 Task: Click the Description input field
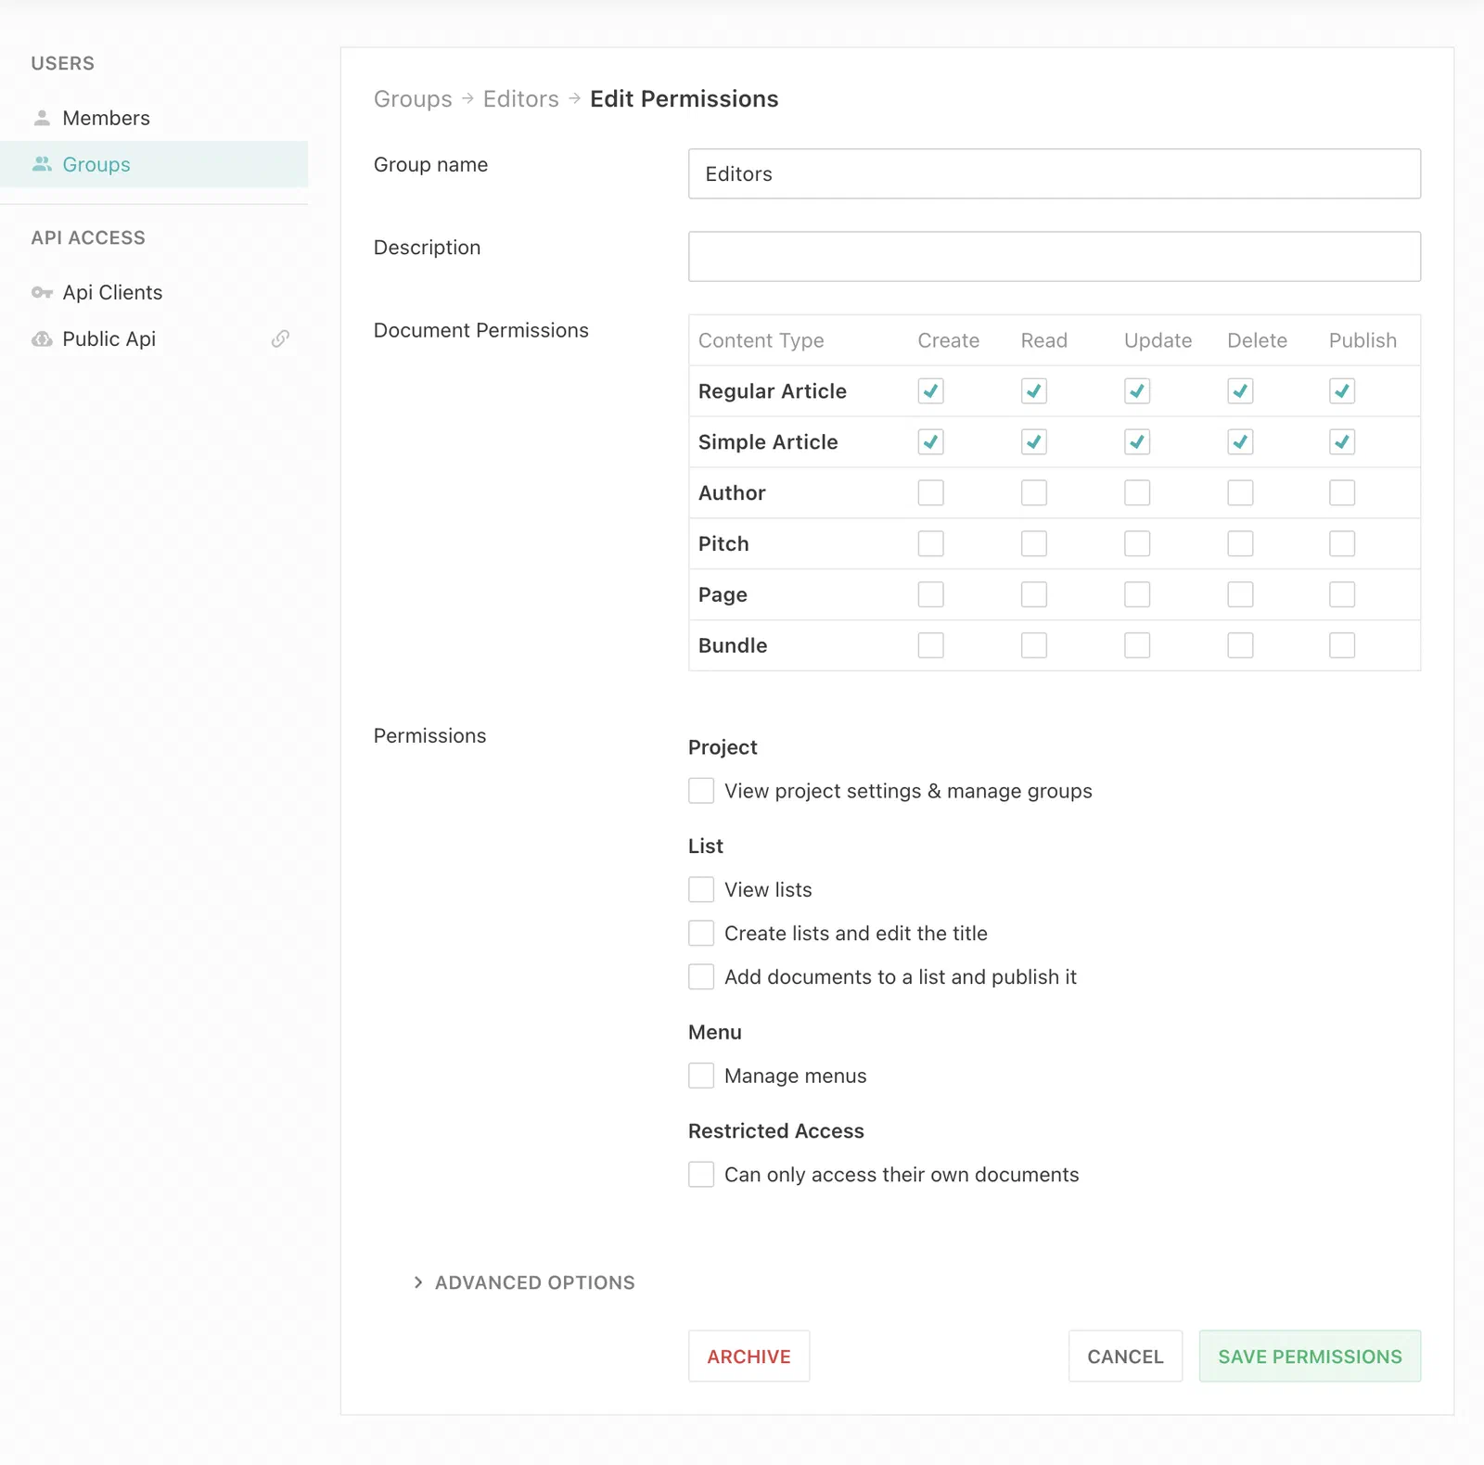1055,256
